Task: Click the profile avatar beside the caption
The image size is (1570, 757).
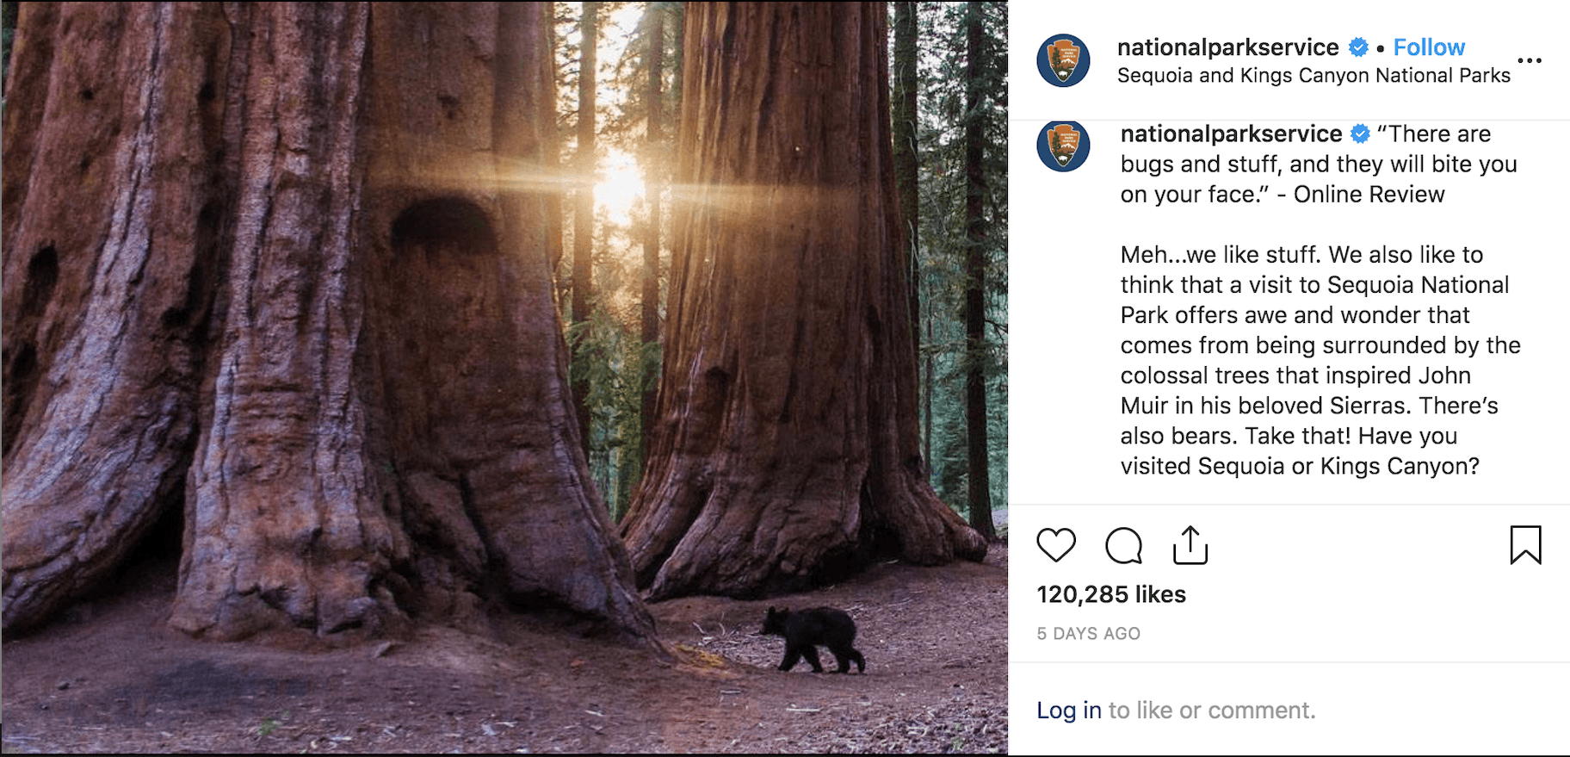Action: 1063,146
